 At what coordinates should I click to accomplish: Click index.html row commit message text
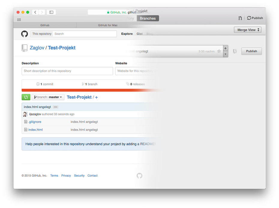tap(84, 130)
